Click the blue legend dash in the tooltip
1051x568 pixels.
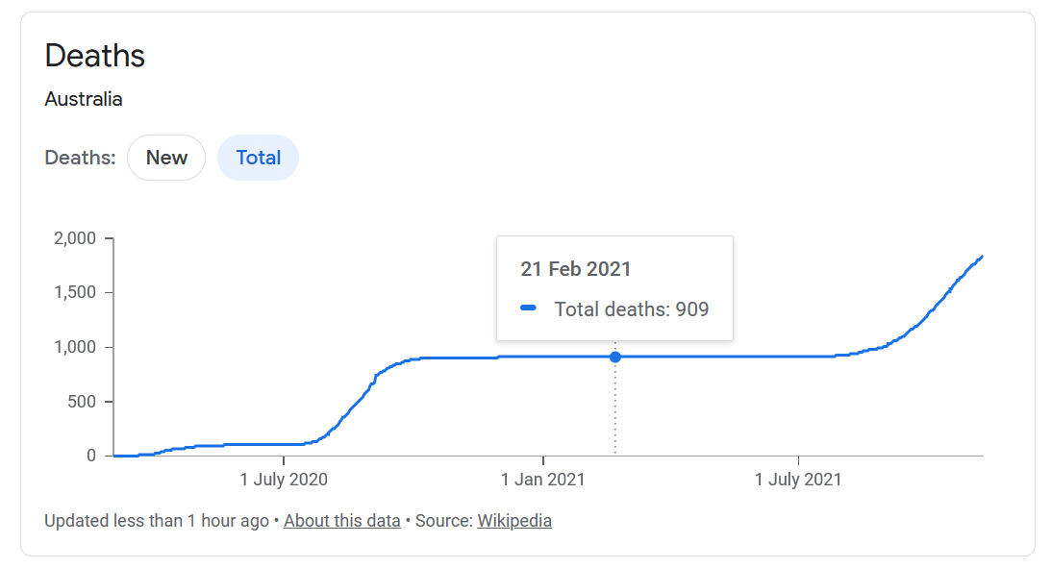coord(528,309)
